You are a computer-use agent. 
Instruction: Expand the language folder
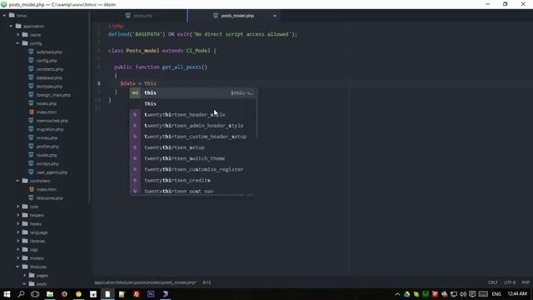click(x=18, y=232)
